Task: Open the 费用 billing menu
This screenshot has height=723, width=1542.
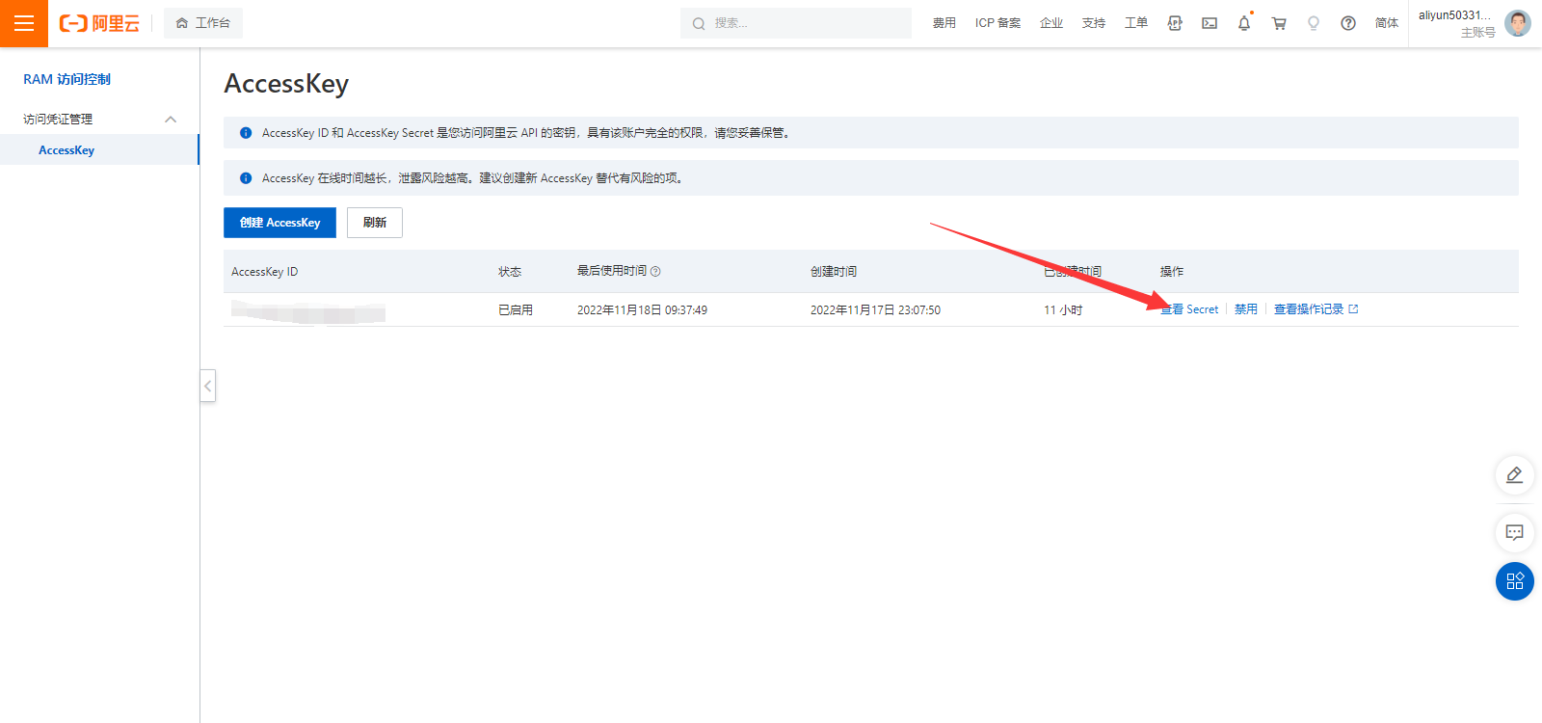Action: click(944, 23)
